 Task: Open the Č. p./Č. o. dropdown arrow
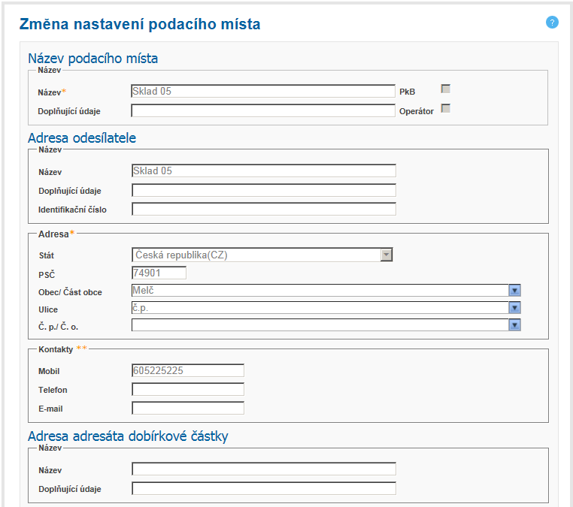514,325
